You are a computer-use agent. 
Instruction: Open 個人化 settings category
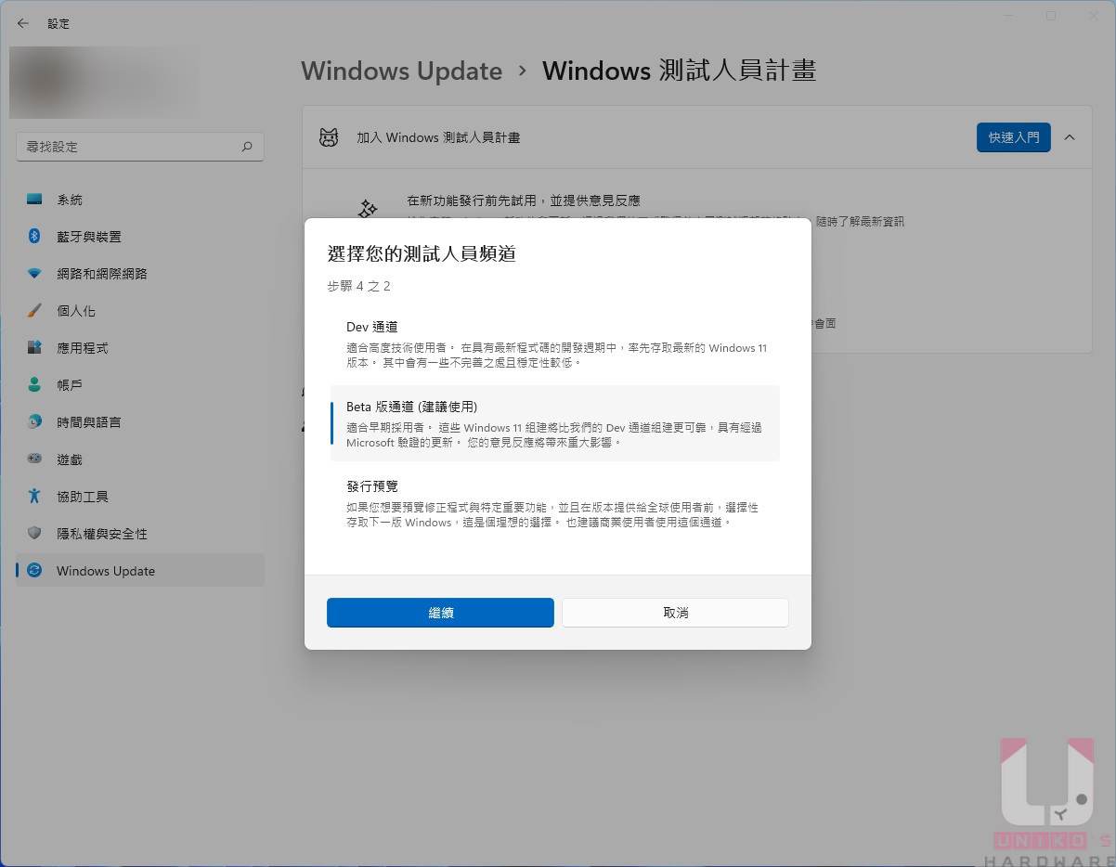140,311
